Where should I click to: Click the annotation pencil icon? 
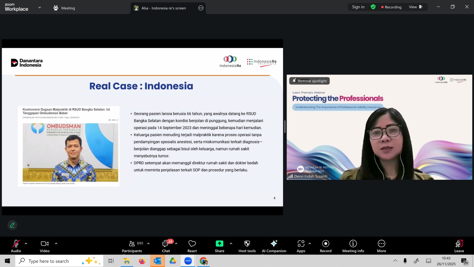click(12, 225)
